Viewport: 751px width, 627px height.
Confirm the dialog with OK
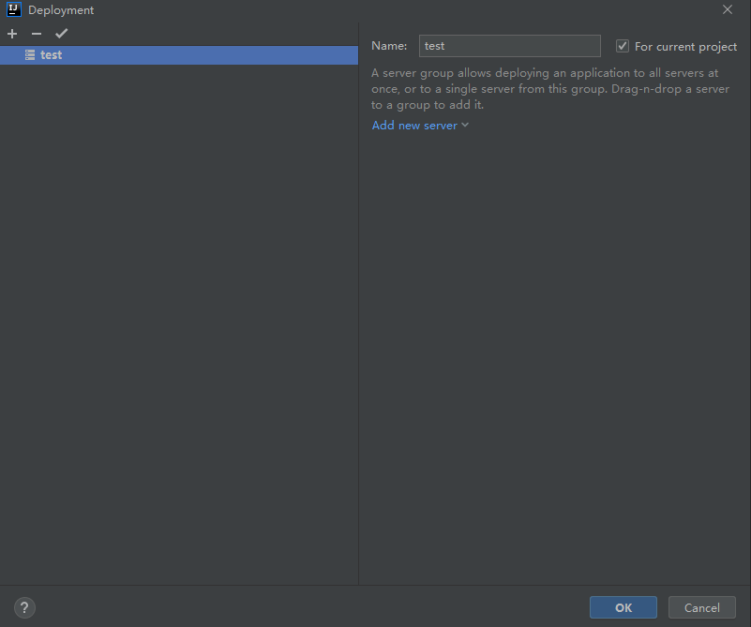click(x=623, y=608)
